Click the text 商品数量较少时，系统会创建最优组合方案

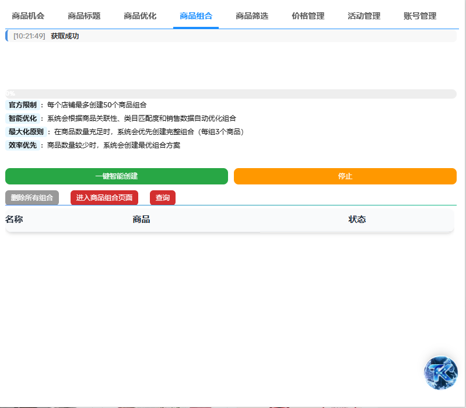click(x=114, y=145)
